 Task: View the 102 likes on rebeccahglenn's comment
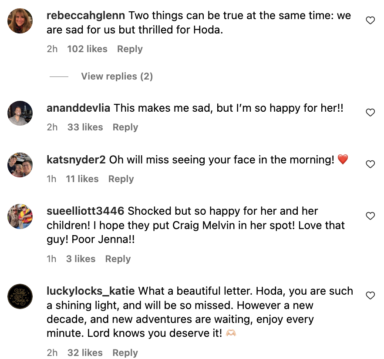click(x=87, y=49)
